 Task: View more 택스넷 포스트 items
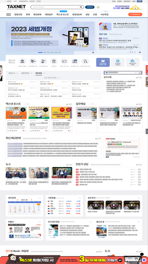pyautogui.click(x=69, y=104)
